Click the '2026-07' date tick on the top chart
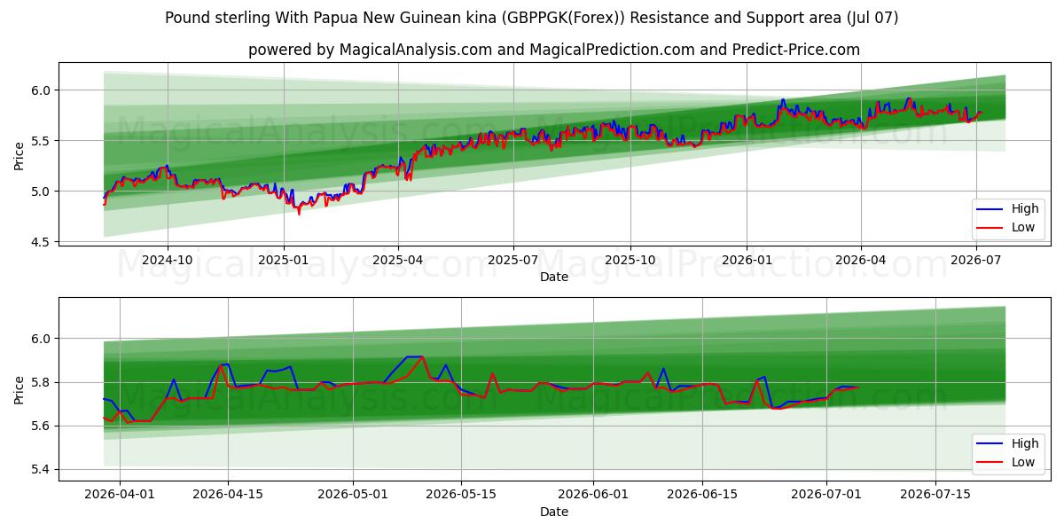Image resolution: width=1064 pixels, height=532 pixels. [975, 261]
